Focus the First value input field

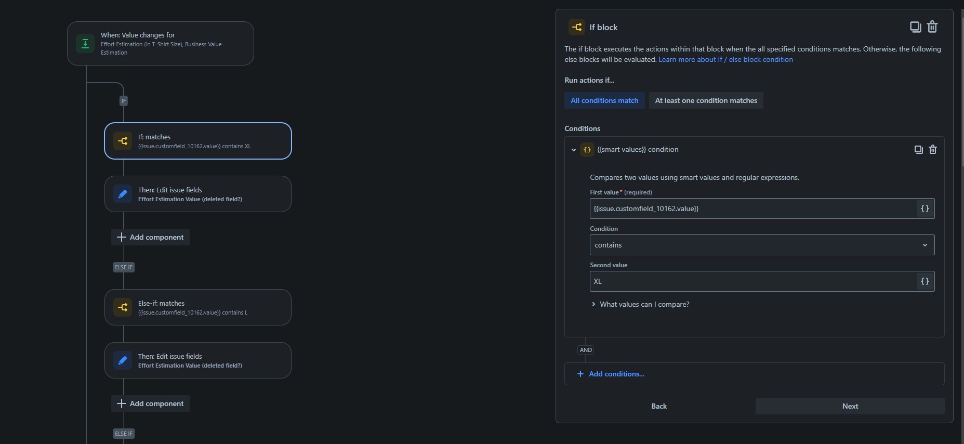754,208
